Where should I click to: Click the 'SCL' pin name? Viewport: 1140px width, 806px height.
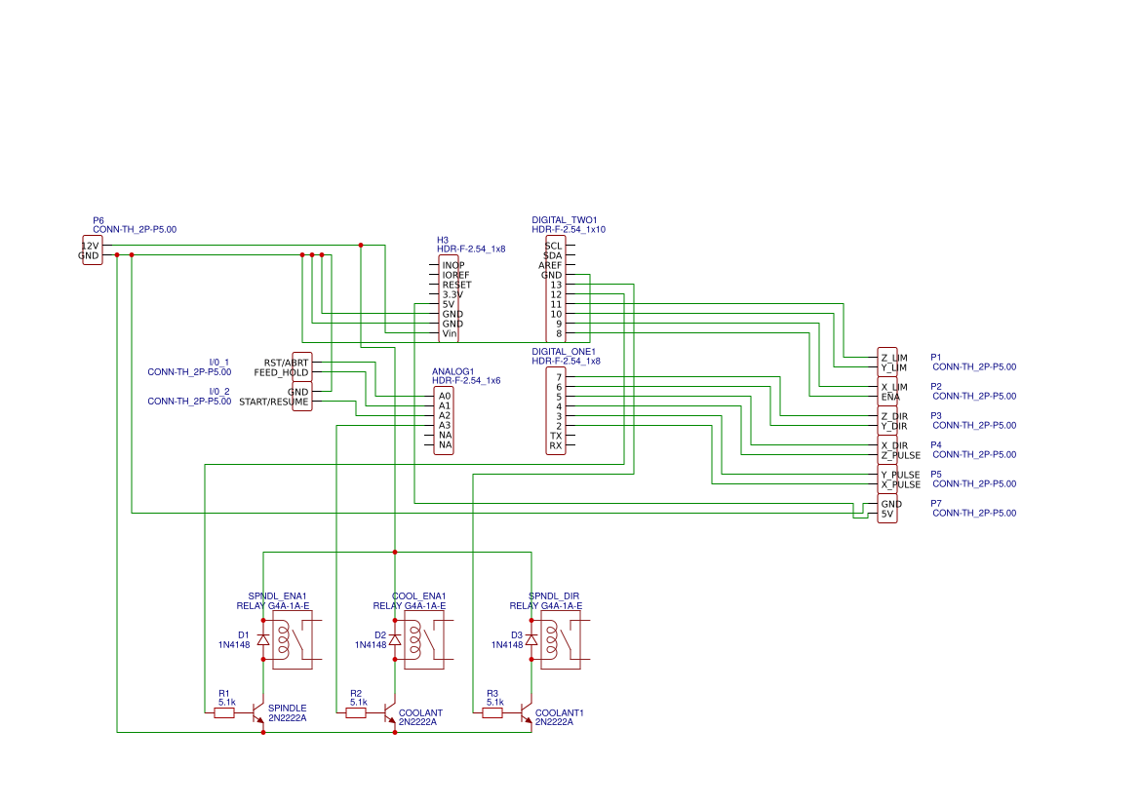tap(553, 246)
